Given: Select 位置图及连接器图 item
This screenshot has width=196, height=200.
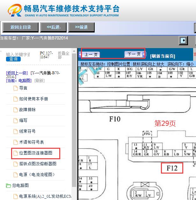Looking at the screenshot, I should pyautogui.click(x=36, y=153).
